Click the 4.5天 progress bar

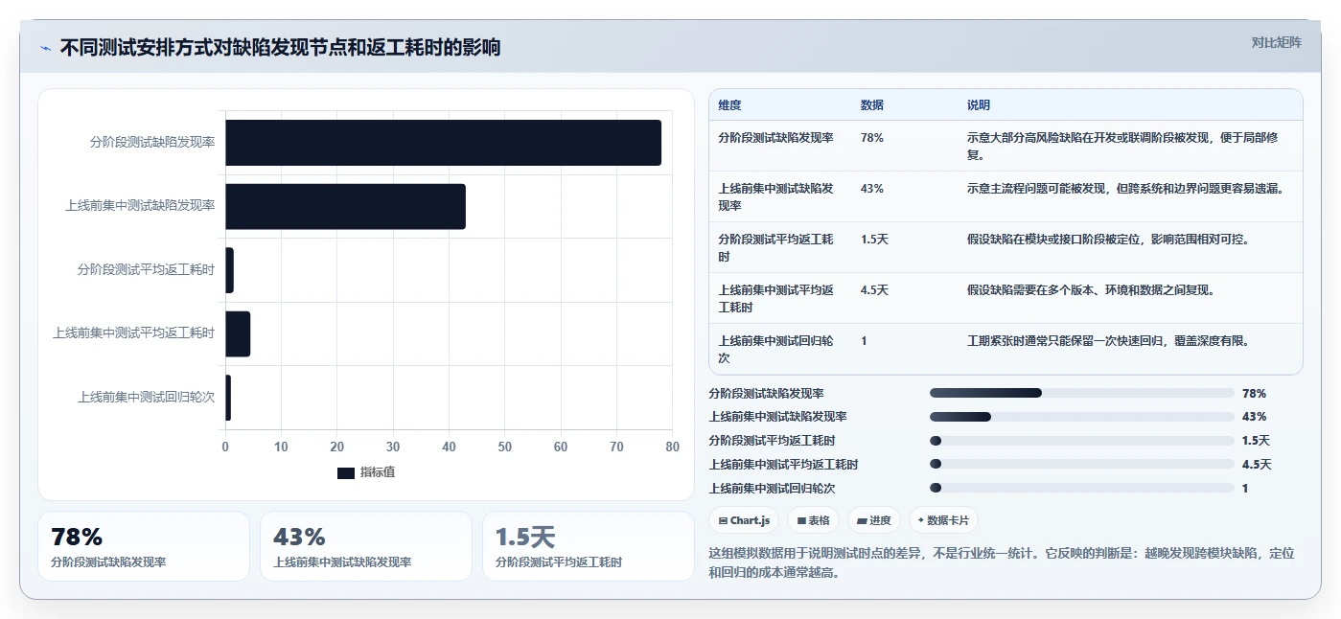[x=1082, y=464]
